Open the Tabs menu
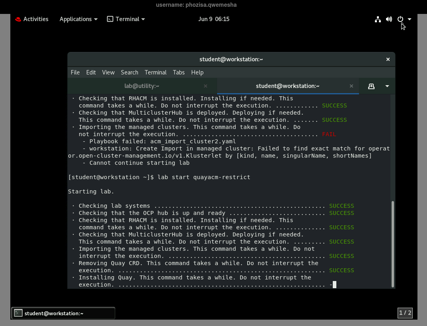427x326 pixels. click(179, 72)
